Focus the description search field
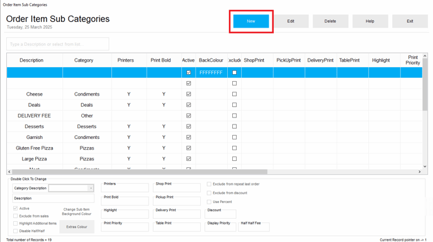433x242 pixels. [58, 44]
